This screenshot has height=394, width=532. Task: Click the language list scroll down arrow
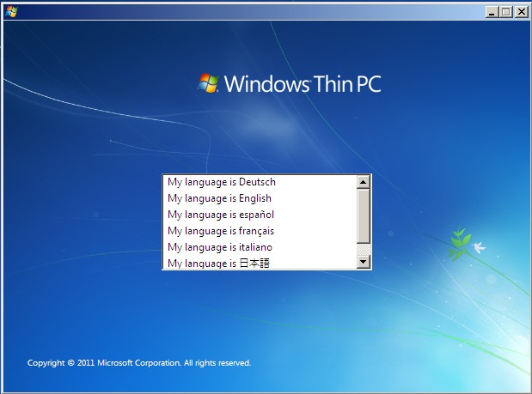tap(364, 262)
